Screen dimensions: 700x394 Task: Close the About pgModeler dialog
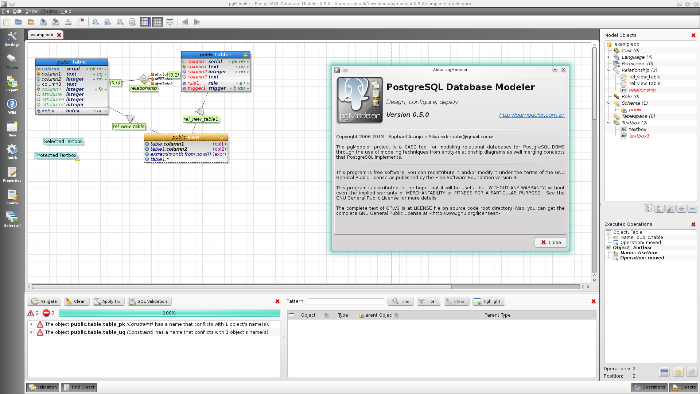(x=551, y=242)
